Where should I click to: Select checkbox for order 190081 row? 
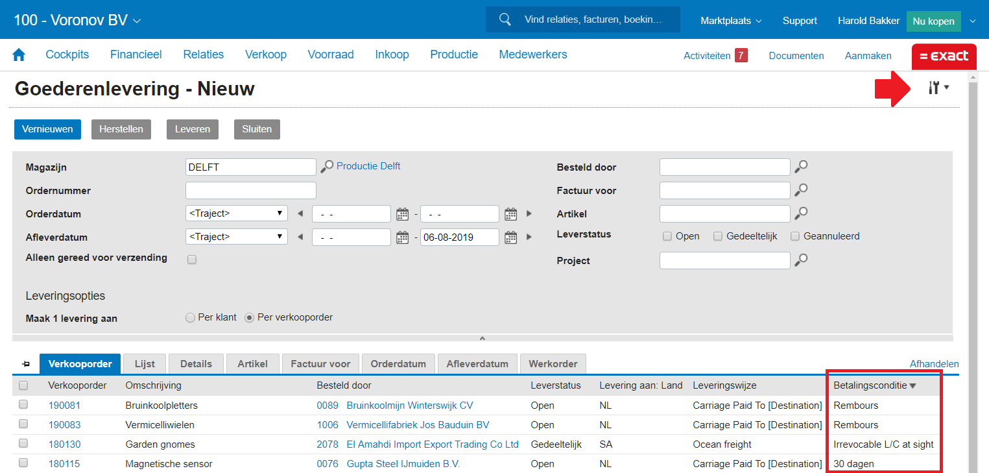coord(23,405)
